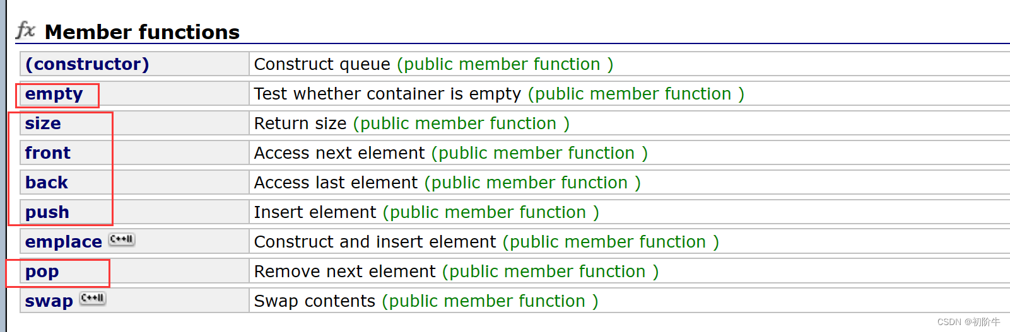Open the emplace function link
1010x332 pixels.
(x=63, y=242)
